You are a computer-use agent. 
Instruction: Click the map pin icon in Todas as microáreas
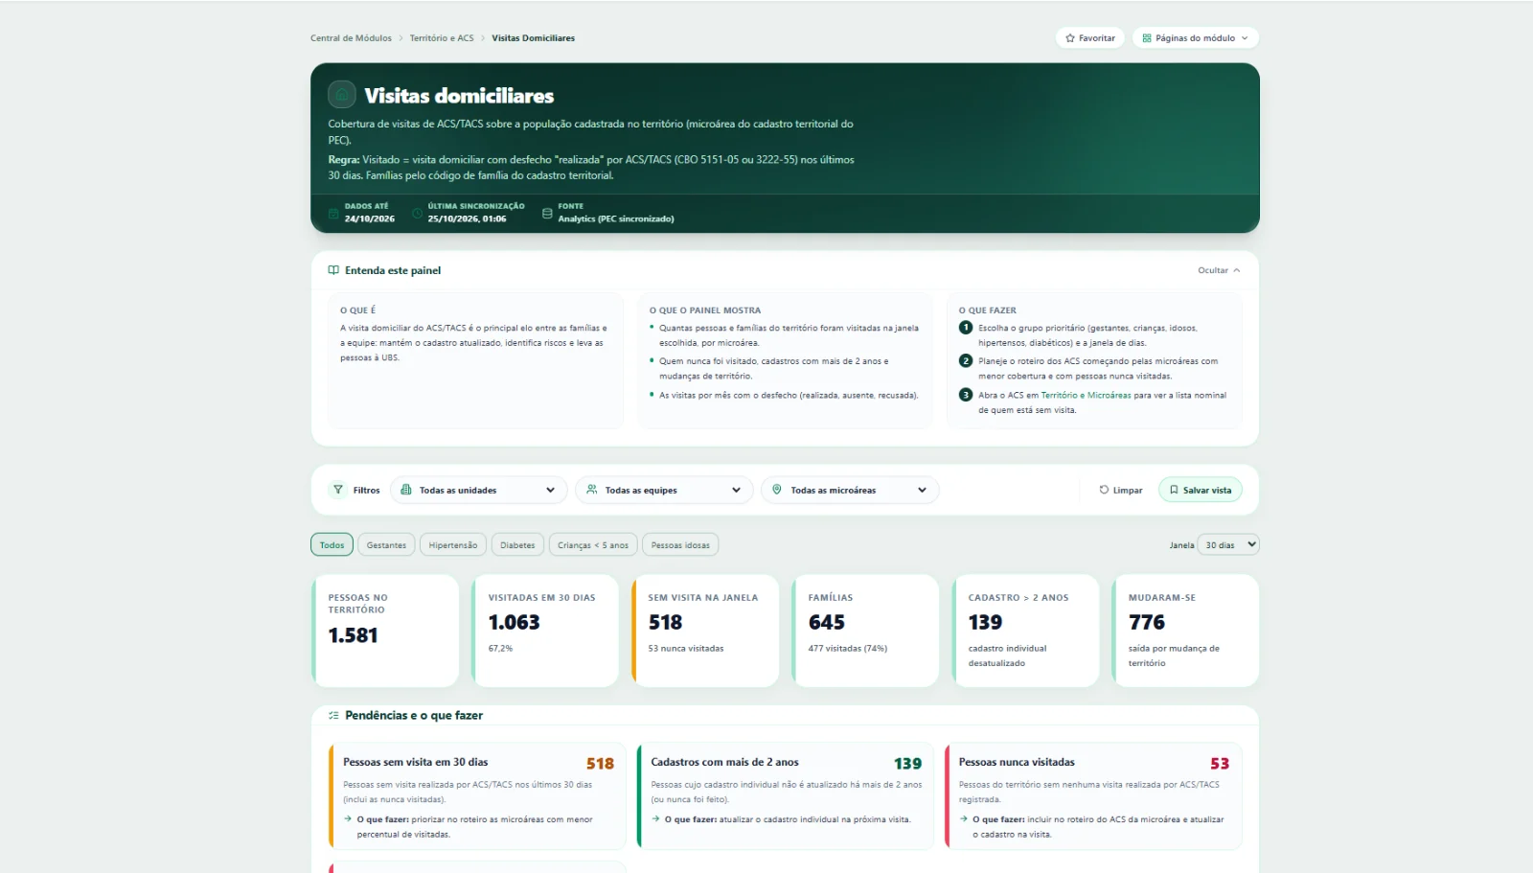pyautogui.click(x=777, y=490)
